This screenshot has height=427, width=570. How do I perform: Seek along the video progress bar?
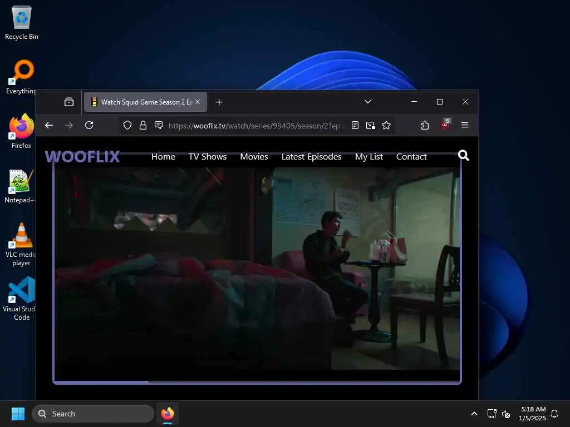click(257, 381)
